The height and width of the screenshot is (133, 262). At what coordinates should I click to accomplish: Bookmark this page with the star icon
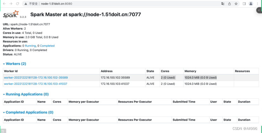[236, 4]
